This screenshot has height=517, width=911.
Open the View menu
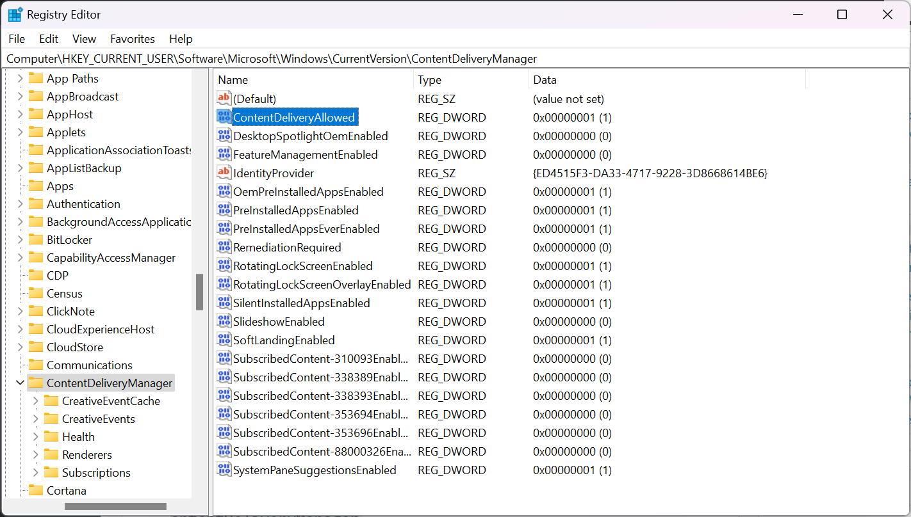(x=84, y=39)
